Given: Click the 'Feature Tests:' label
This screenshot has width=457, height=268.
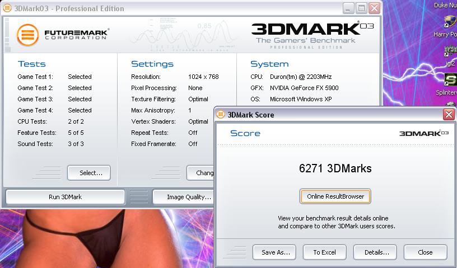Looking at the screenshot, I should coord(37,133).
